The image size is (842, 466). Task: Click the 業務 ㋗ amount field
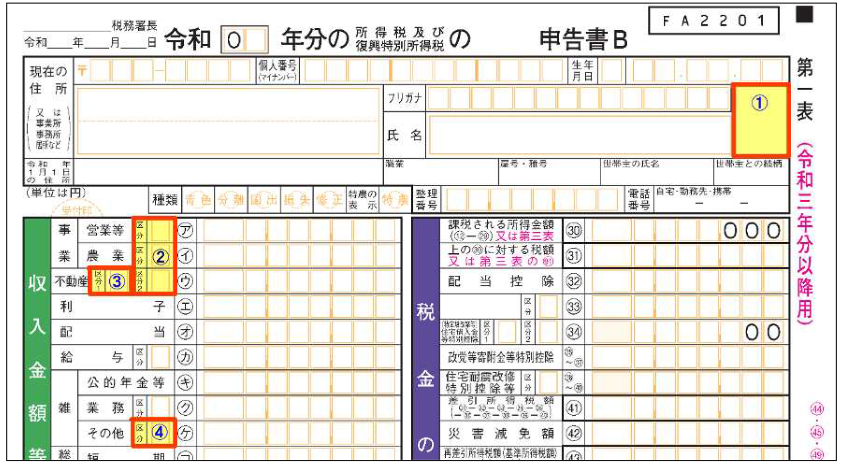[299, 408]
